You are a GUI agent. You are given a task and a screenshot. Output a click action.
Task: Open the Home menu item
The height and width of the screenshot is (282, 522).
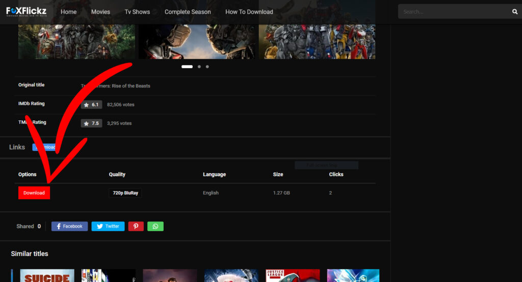tap(69, 12)
